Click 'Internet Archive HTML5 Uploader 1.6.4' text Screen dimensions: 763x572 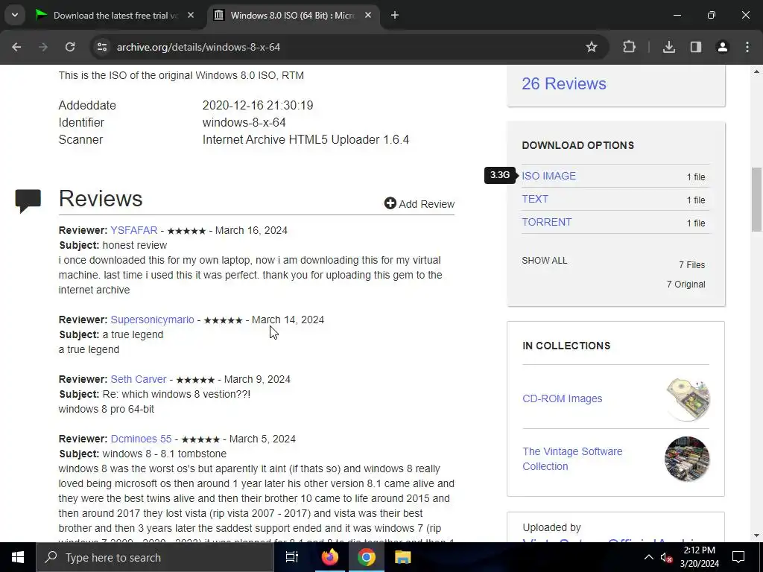pyautogui.click(x=305, y=140)
